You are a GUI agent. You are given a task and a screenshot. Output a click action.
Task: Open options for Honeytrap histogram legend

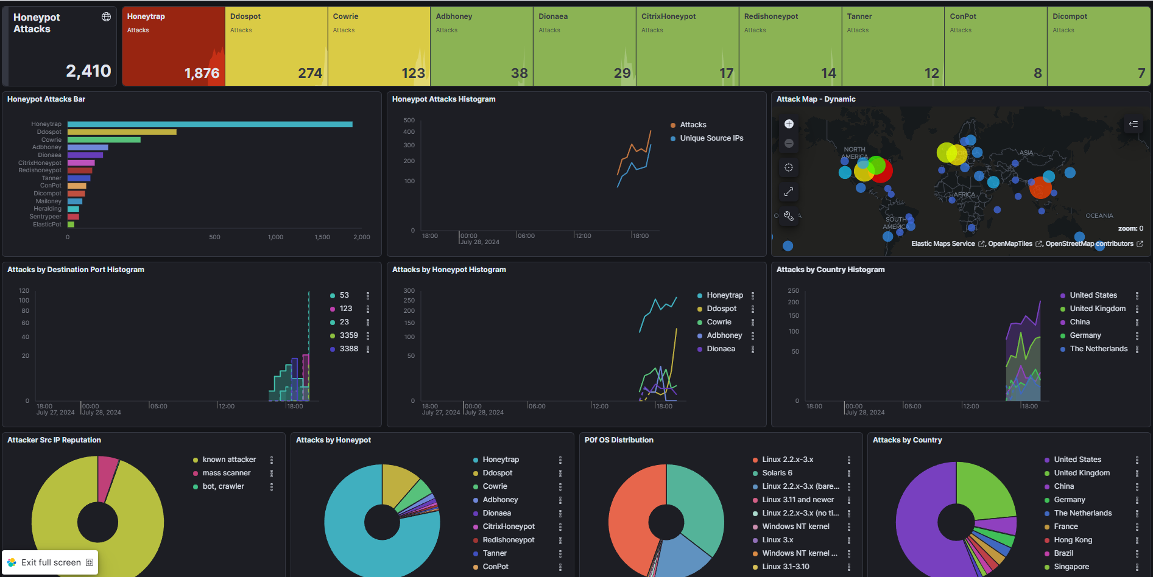pyautogui.click(x=753, y=295)
